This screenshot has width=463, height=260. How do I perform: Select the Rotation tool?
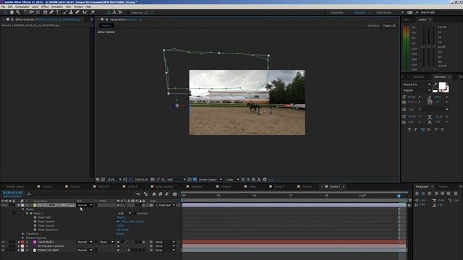click(x=25, y=12)
